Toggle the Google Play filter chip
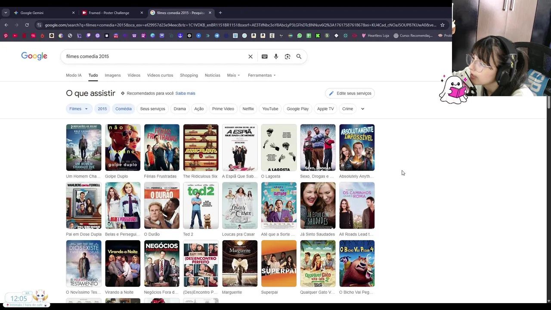 [298, 109]
